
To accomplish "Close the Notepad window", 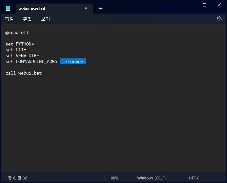I will point(219,5).
